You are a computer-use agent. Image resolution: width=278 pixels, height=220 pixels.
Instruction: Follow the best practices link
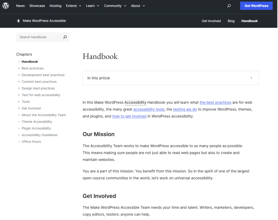[215, 103]
